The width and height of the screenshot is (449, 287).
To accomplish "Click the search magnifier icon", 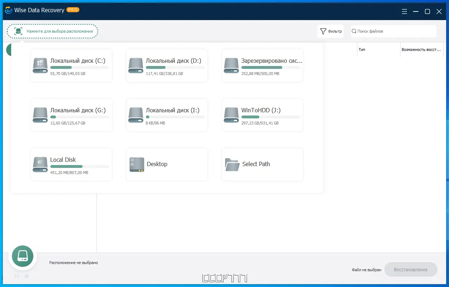I will point(354,31).
